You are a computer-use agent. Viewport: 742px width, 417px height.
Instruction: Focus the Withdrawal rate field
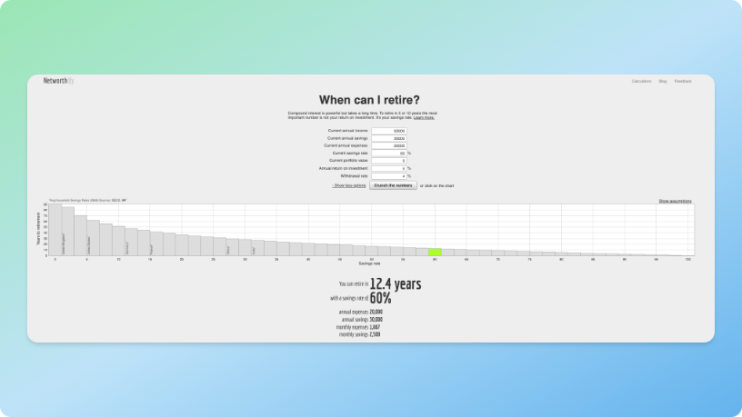click(389, 176)
